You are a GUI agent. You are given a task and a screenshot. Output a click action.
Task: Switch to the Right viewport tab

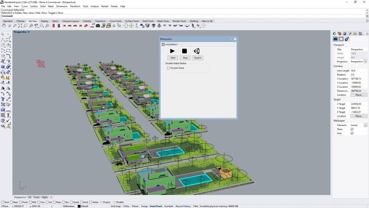coord(45,197)
